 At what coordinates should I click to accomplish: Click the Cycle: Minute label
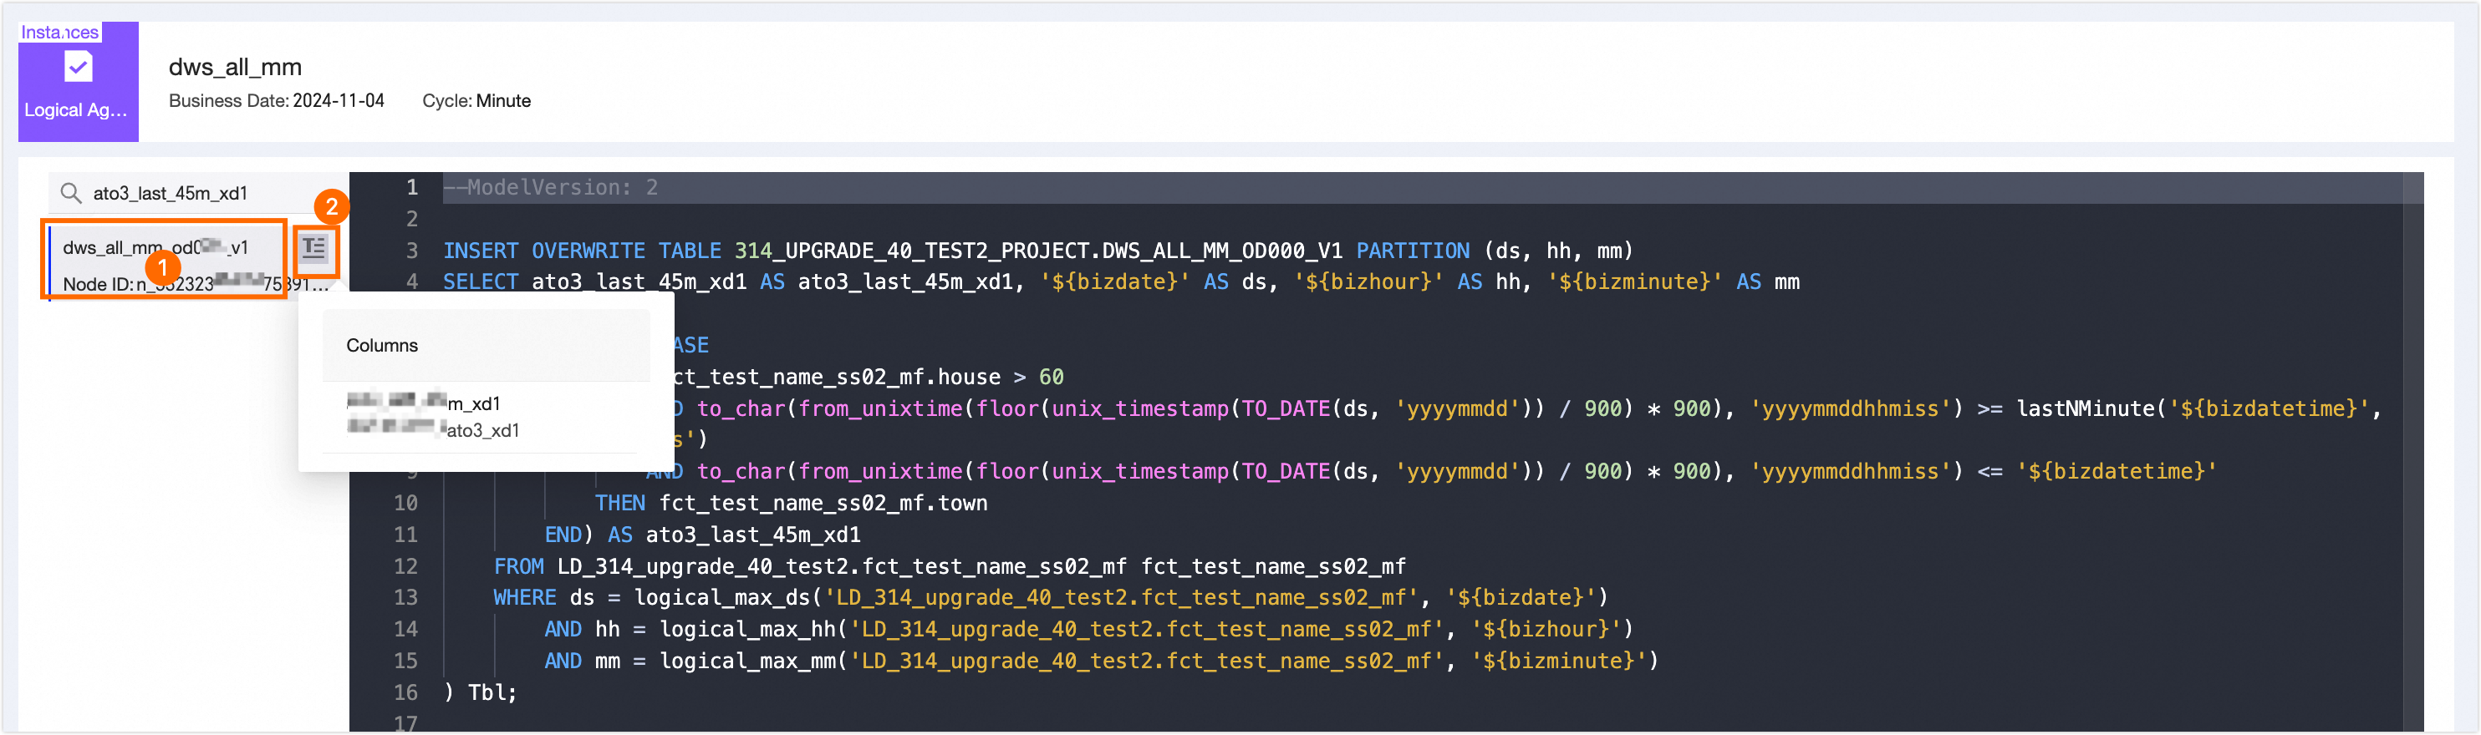(476, 101)
